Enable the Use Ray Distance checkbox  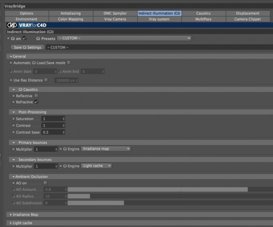pyautogui.click(x=46, y=80)
